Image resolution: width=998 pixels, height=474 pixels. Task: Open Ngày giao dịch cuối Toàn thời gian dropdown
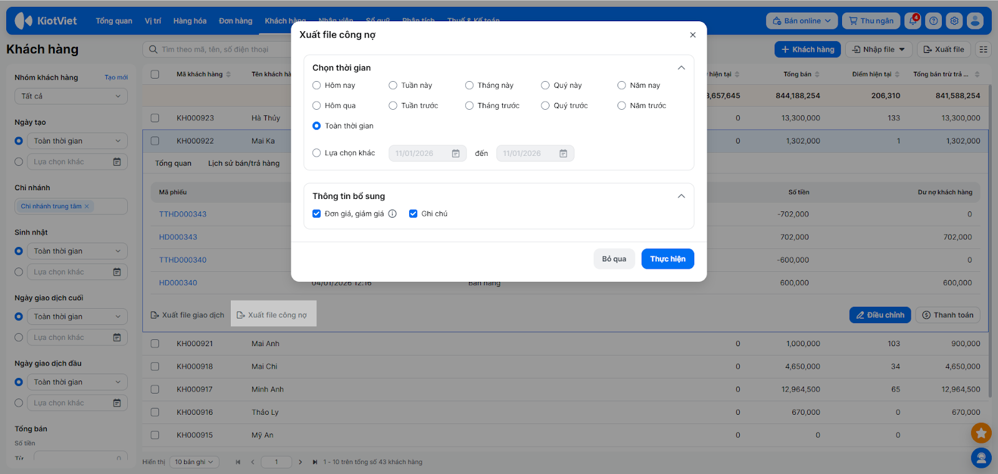pyautogui.click(x=77, y=317)
